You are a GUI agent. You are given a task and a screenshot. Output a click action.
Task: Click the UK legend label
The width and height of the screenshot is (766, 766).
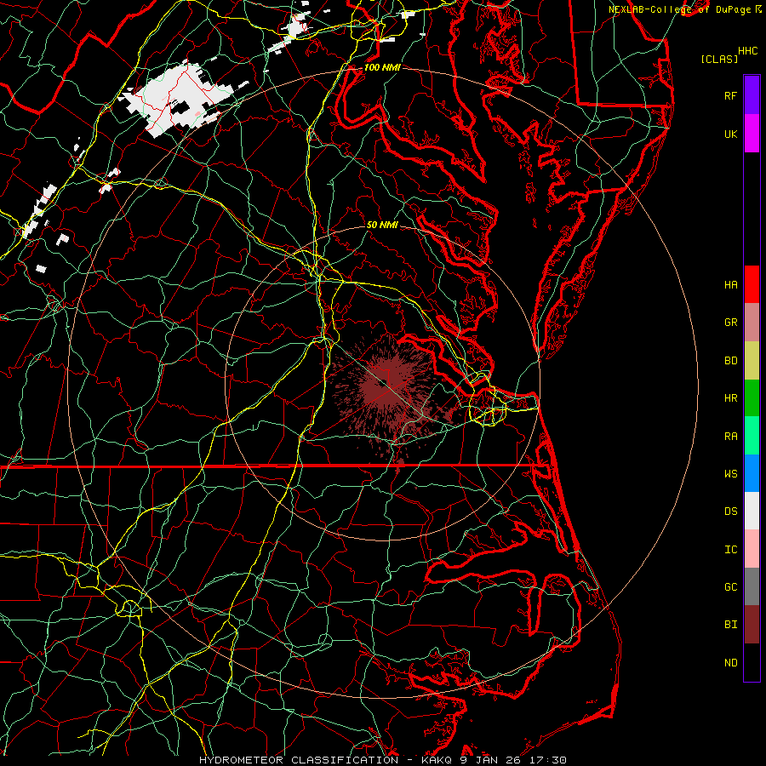[730, 134]
